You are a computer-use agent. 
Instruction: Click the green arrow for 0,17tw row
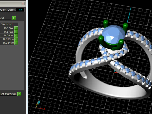point(16,32)
